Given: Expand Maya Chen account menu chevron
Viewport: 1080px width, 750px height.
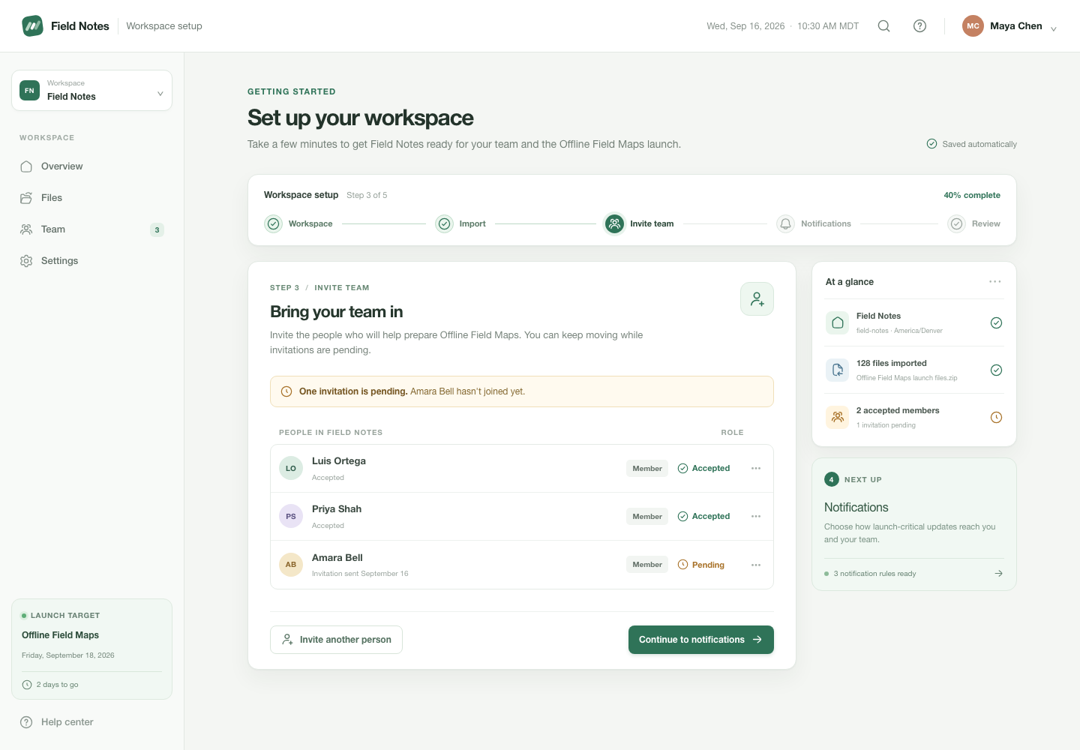Looking at the screenshot, I should 1054,28.
